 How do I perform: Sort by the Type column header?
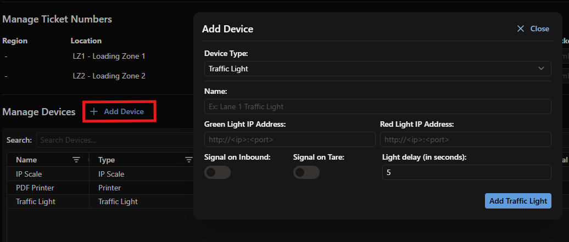pos(107,160)
